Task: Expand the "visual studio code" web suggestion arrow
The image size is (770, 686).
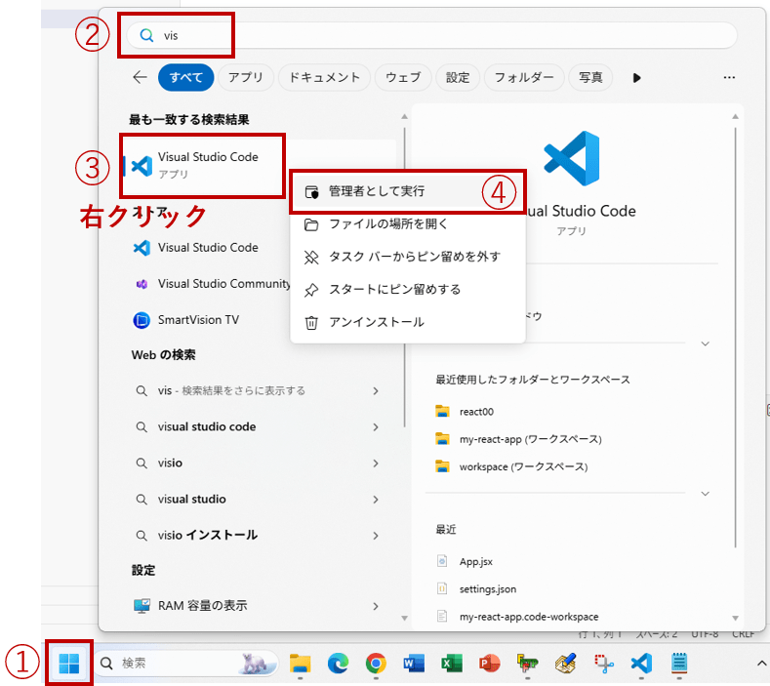Action: point(376,426)
